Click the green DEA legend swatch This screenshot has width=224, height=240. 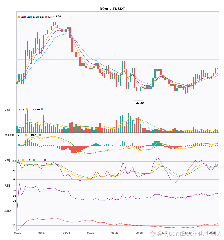coord(40,135)
